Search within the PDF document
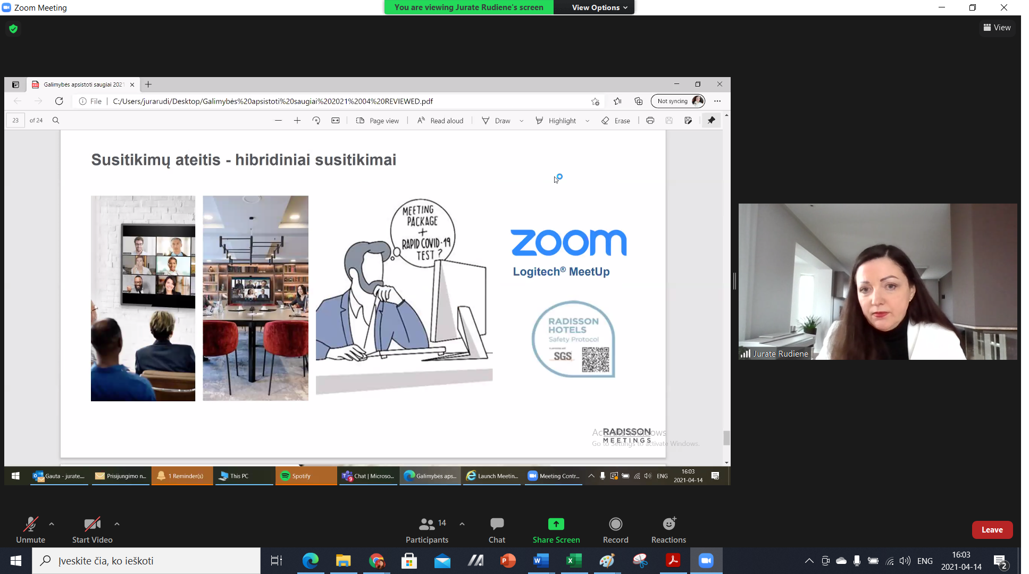The image size is (1029, 574). click(x=56, y=121)
